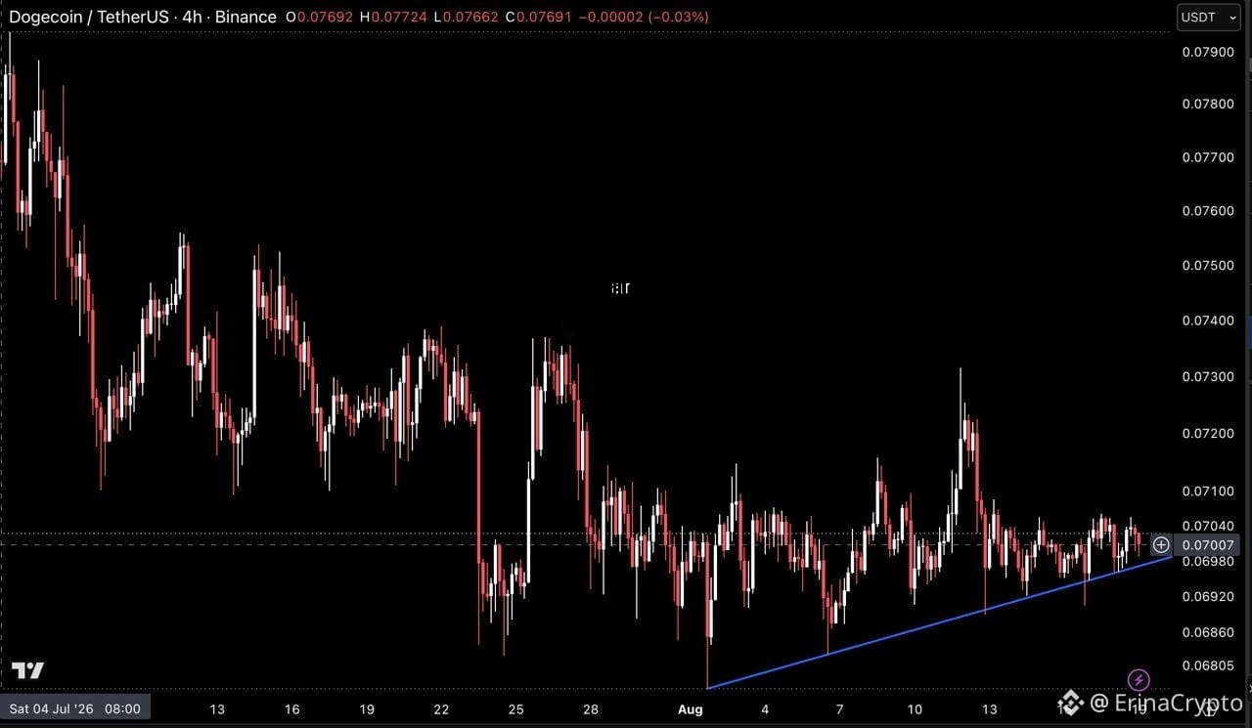Click the 7 date label on the time axis
This screenshot has width=1252, height=728.
[x=840, y=709]
